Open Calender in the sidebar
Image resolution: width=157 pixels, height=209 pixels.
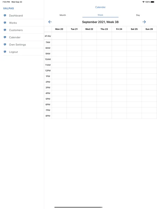(x=23, y=37)
